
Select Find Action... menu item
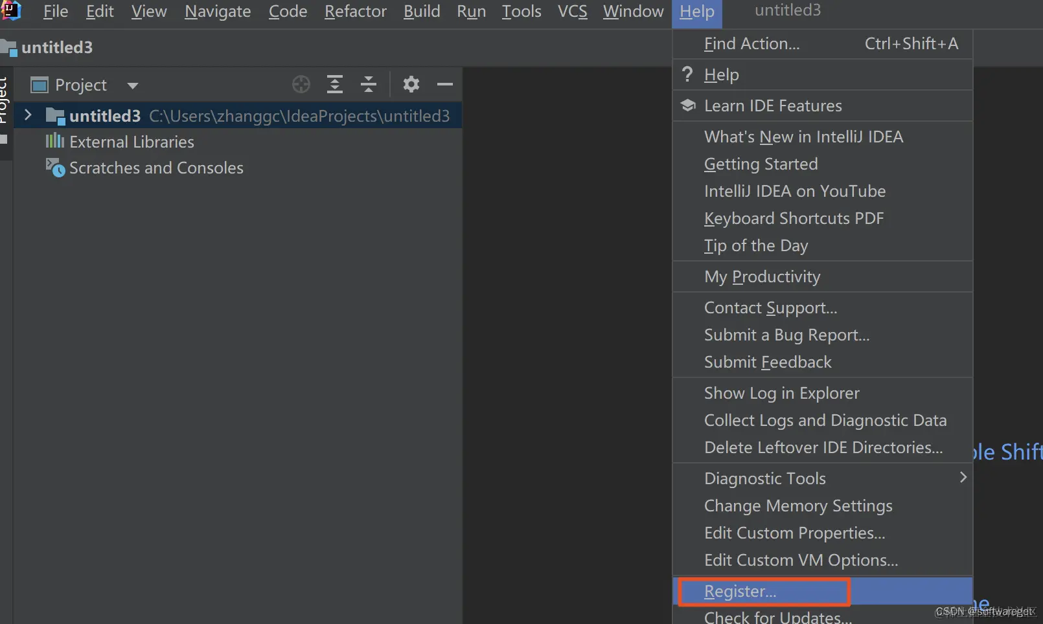823,43
